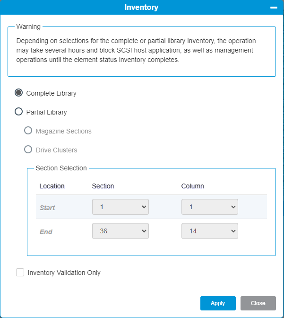Click the Column header in the table

[193, 186]
